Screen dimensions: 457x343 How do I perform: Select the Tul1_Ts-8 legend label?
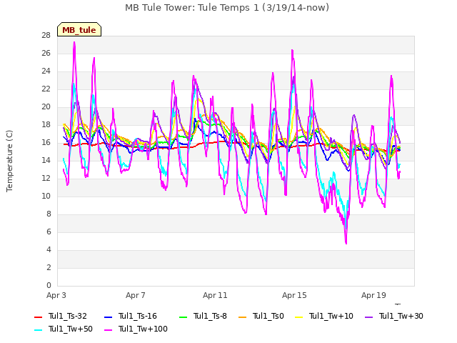(210, 316)
